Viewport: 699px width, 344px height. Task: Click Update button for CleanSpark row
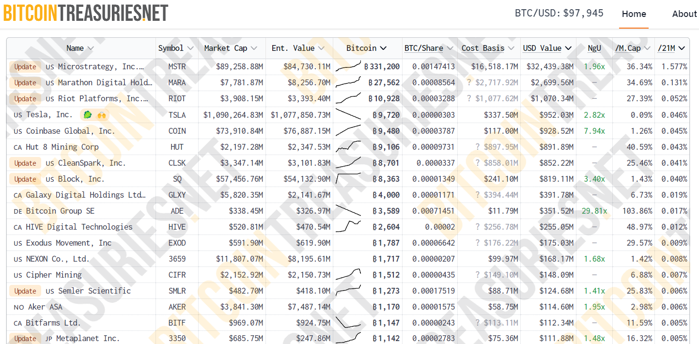(25, 163)
